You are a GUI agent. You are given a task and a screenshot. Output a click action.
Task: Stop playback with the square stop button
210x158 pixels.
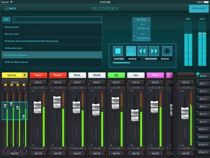point(118,51)
